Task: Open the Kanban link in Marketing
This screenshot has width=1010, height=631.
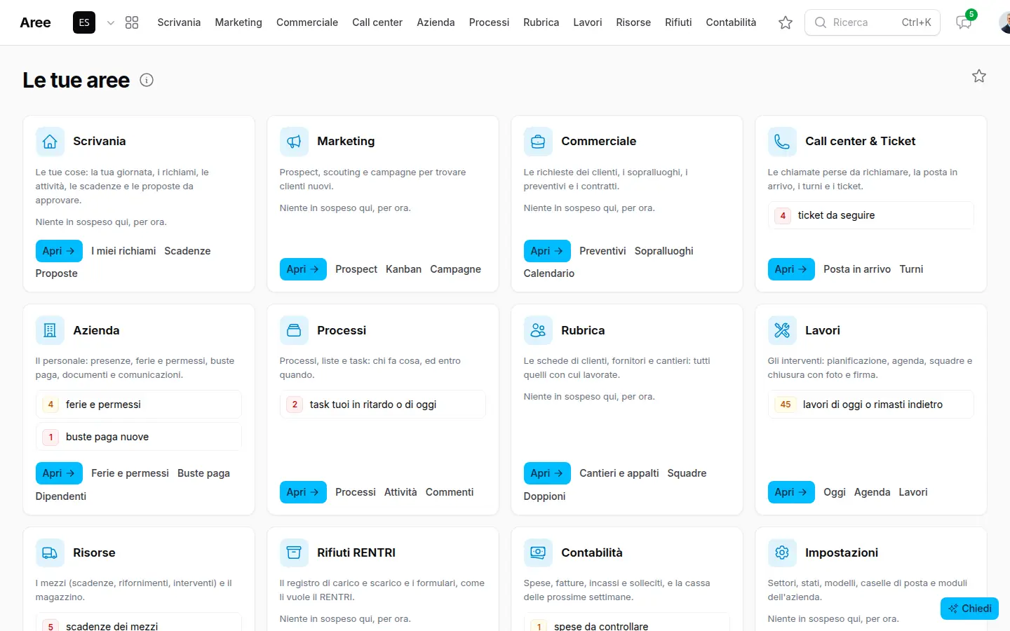Action: tap(403, 269)
